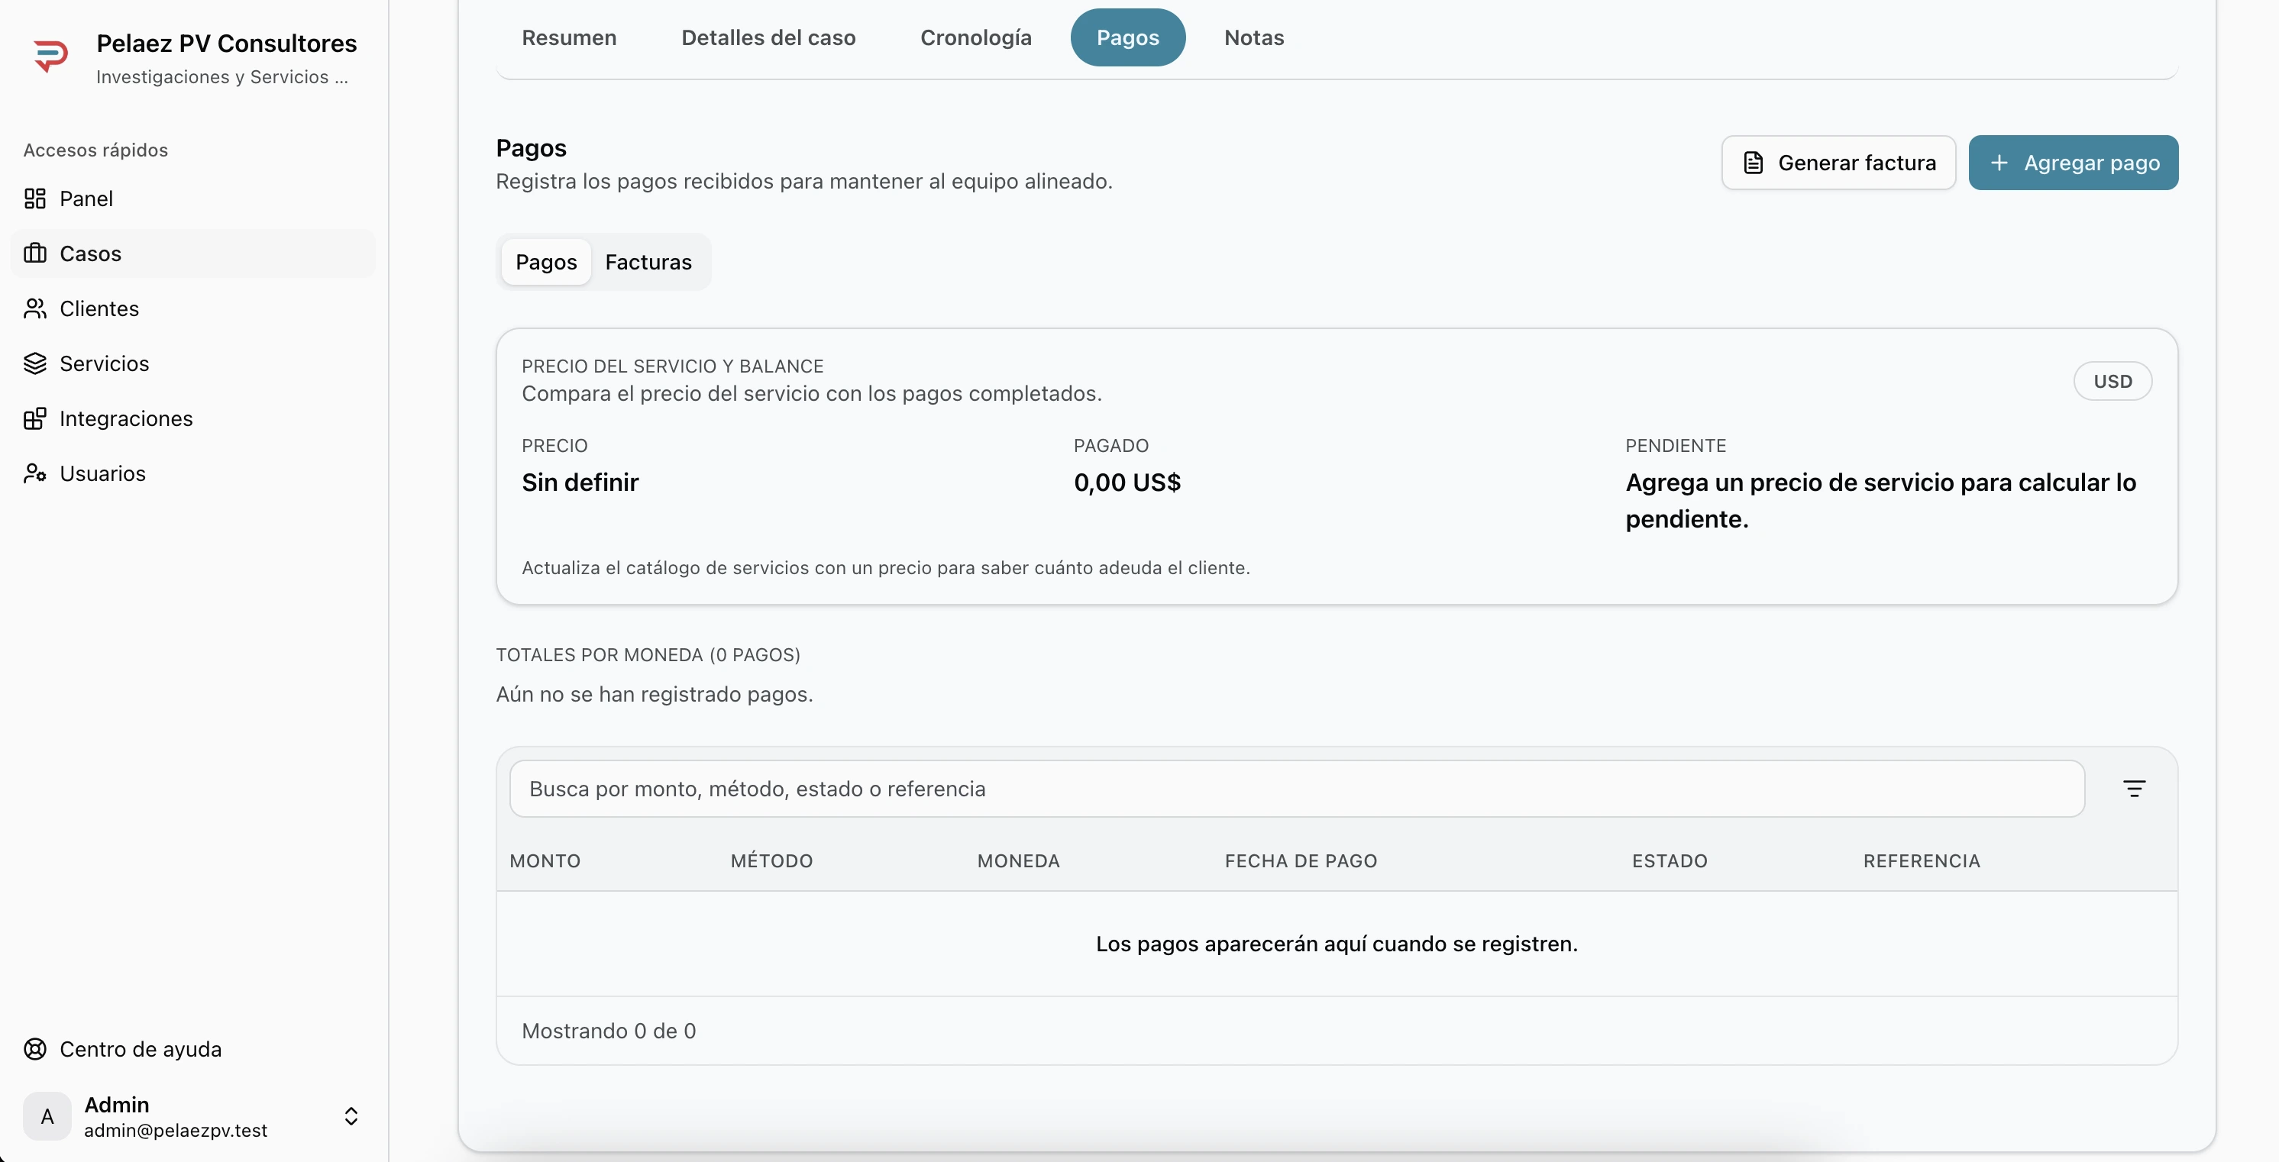Open Casos via the briefcase icon

(34, 253)
